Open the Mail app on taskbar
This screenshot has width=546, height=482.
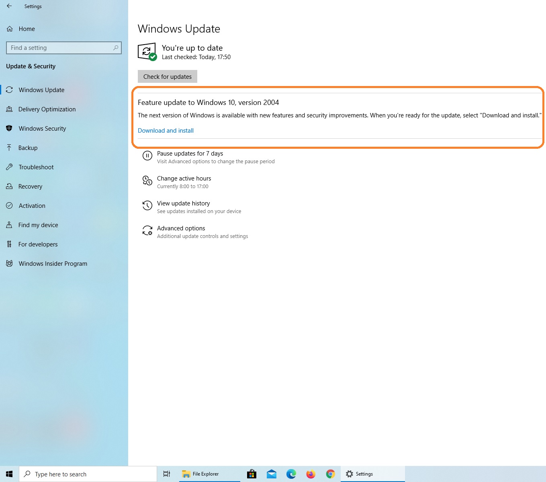pyautogui.click(x=272, y=474)
